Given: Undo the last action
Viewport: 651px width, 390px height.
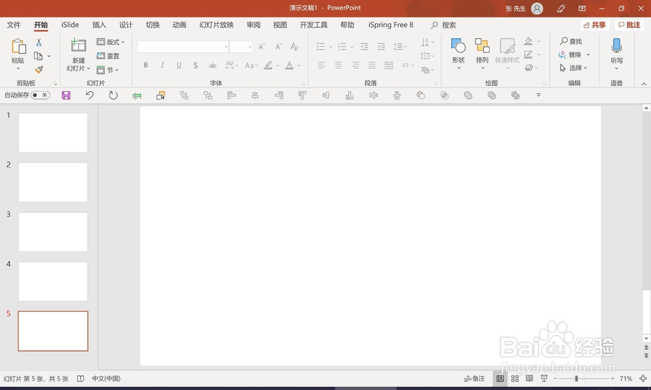Looking at the screenshot, I should [89, 96].
